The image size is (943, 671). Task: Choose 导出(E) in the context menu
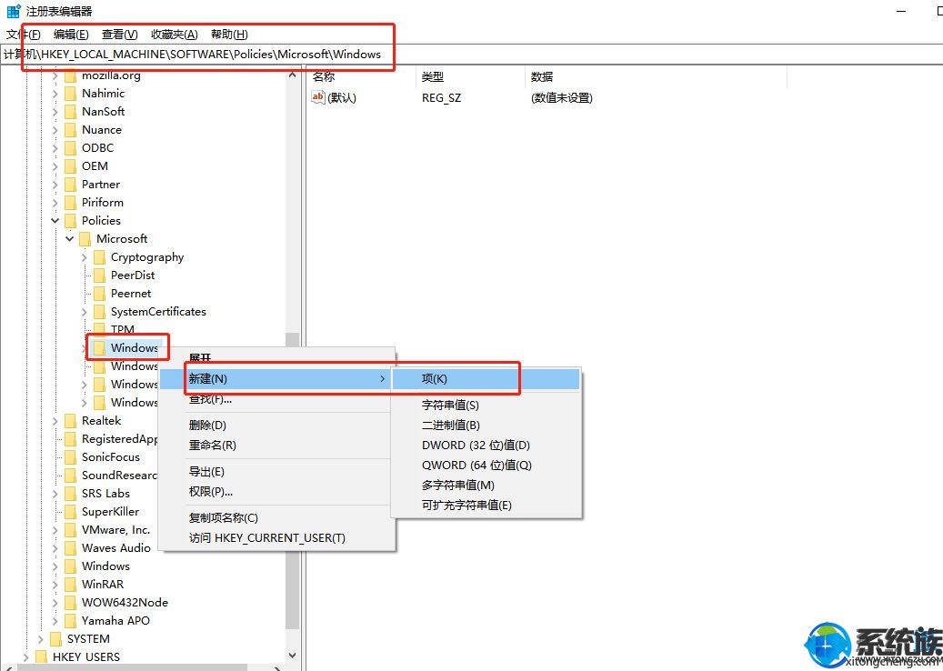pyautogui.click(x=276, y=471)
